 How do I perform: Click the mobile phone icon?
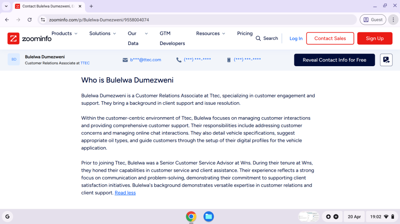pos(229,60)
